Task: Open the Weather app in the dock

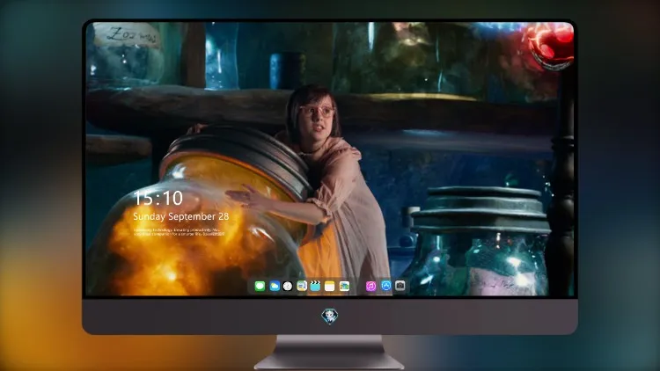Action: [275, 287]
